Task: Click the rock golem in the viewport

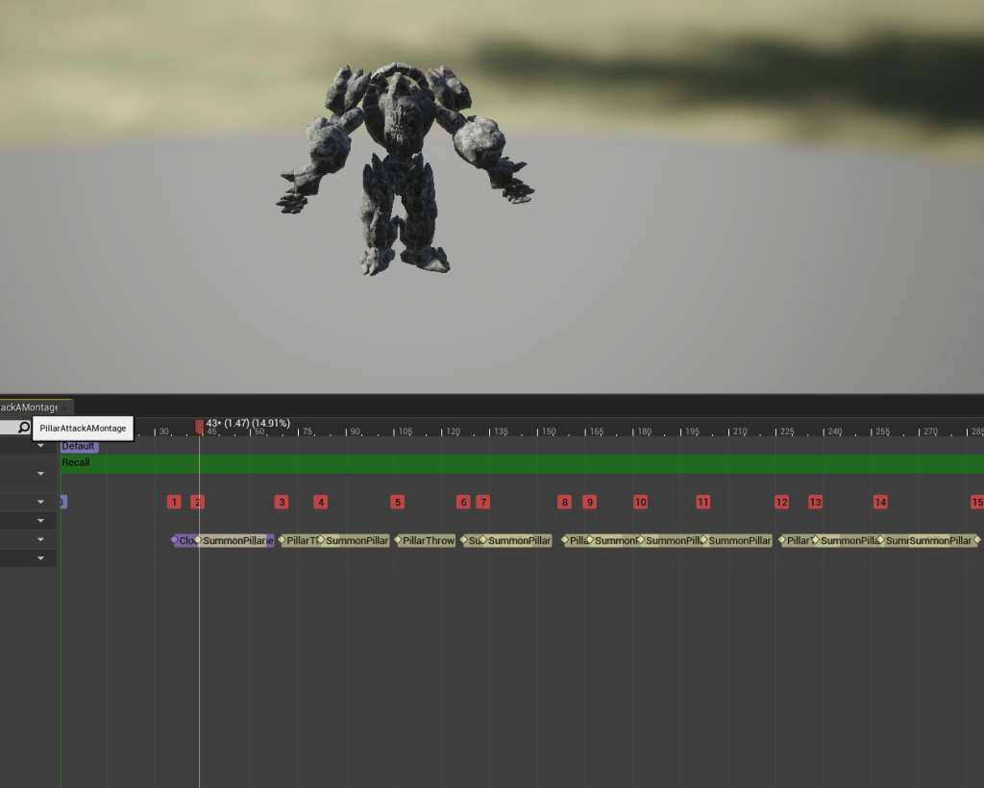Action: coord(399,168)
